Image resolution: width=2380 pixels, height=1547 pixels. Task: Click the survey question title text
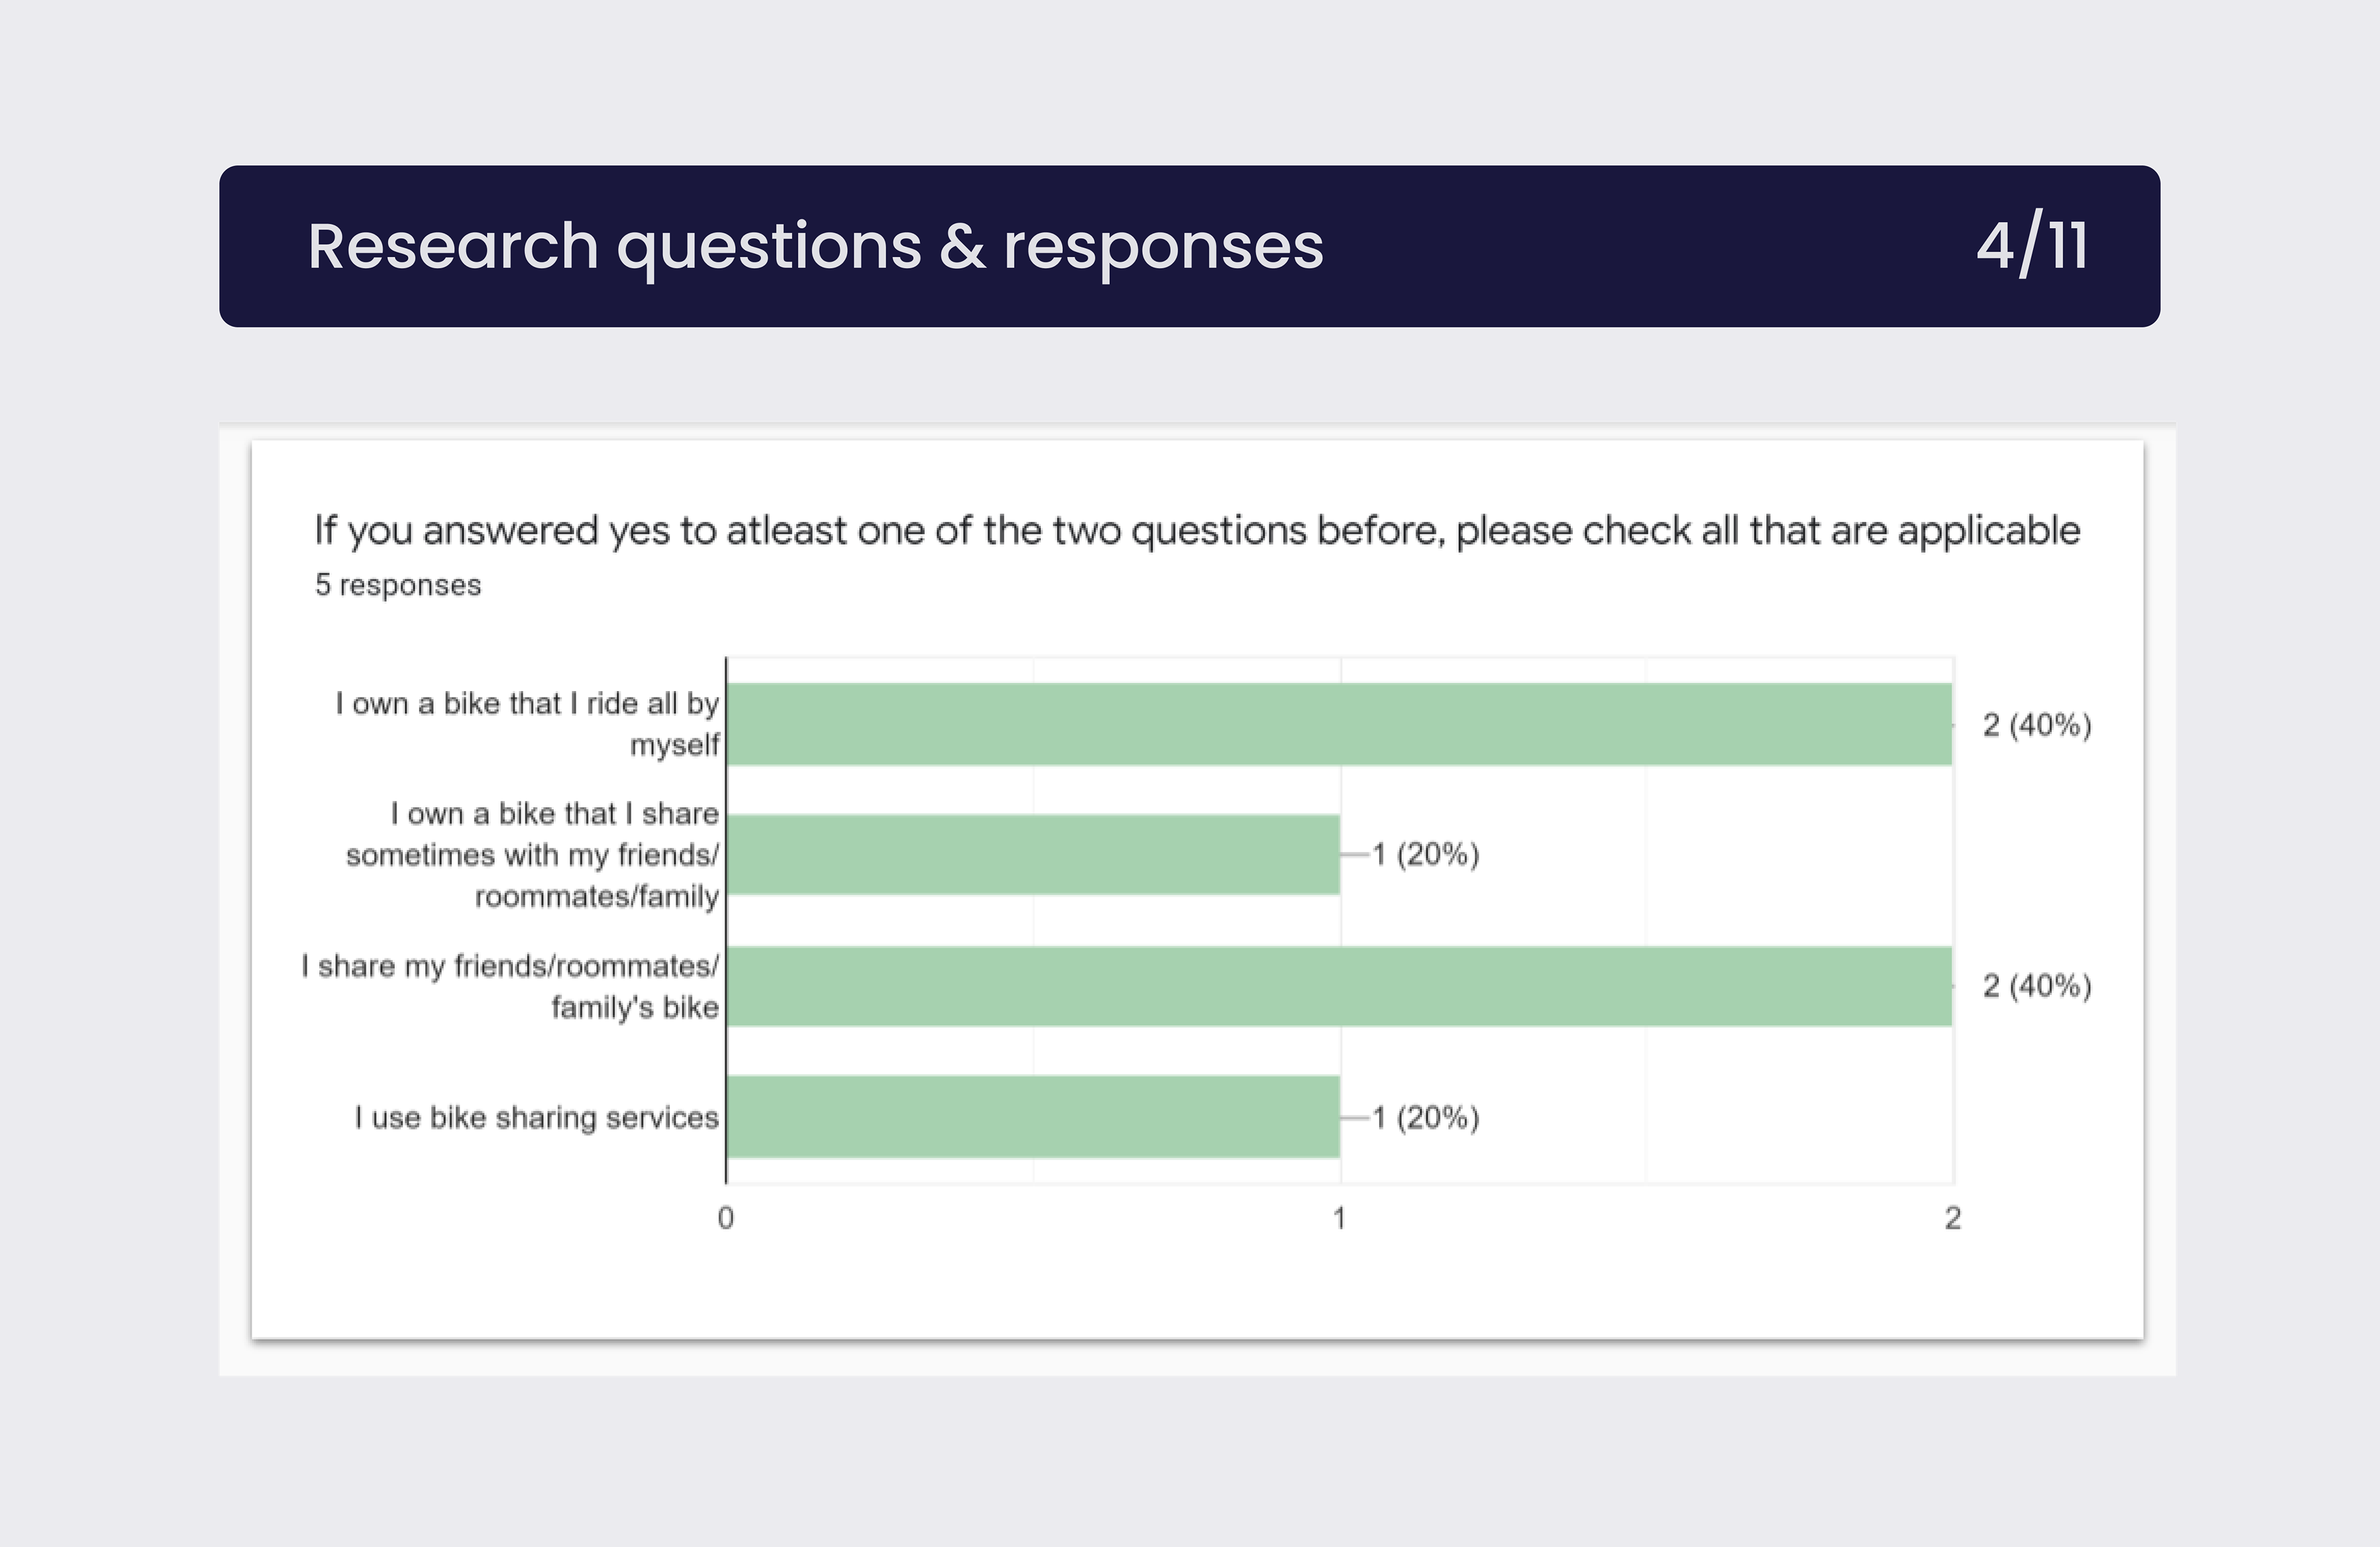tap(1197, 530)
